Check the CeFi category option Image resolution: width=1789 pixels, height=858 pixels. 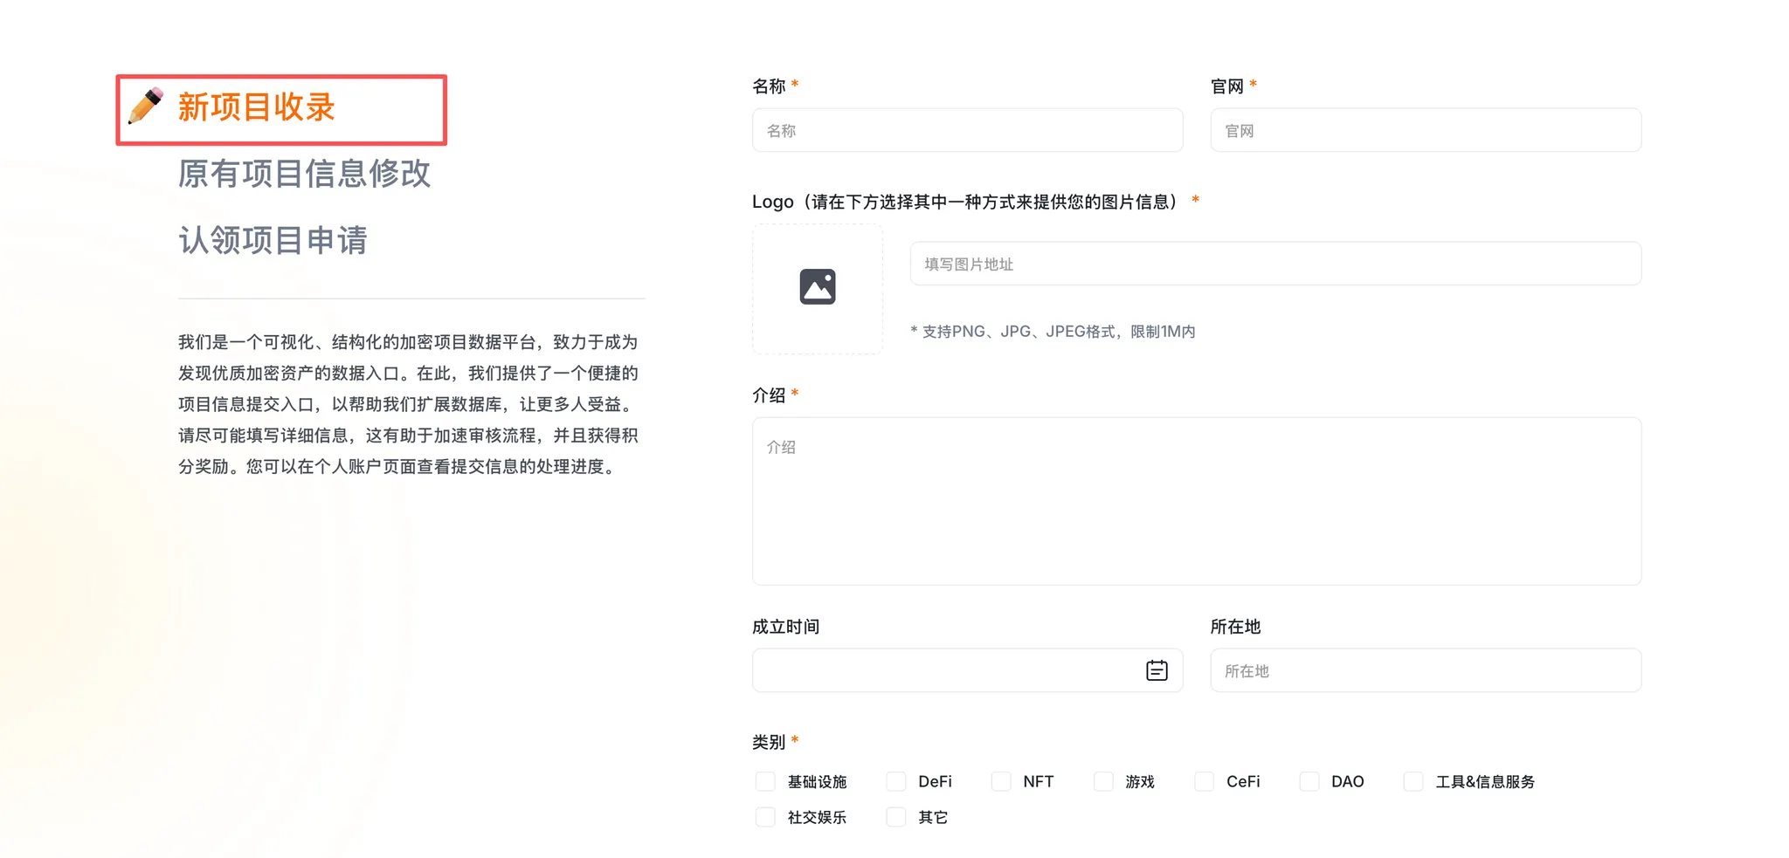coord(1205,781)
